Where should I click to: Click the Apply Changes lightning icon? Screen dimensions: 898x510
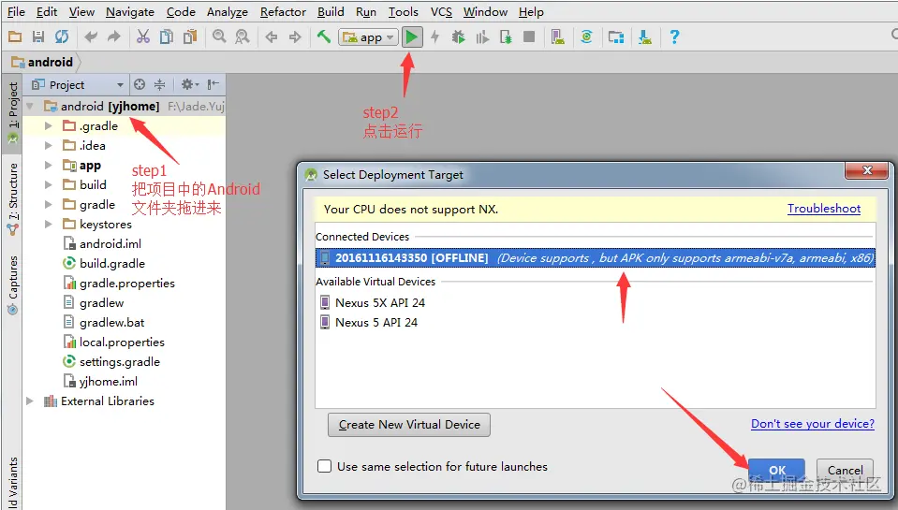435,37
